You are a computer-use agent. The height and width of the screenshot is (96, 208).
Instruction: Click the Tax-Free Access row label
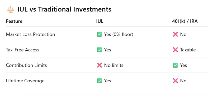coord(22,50)
